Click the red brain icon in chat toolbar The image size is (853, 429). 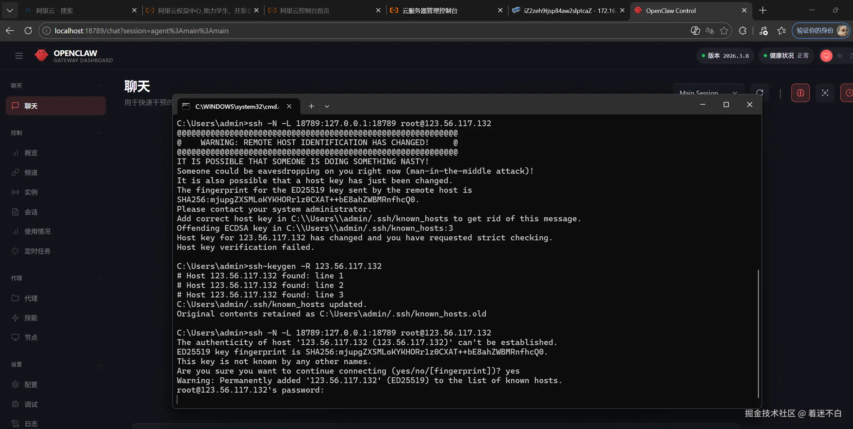pyautogui.click(x=800, y=93)
